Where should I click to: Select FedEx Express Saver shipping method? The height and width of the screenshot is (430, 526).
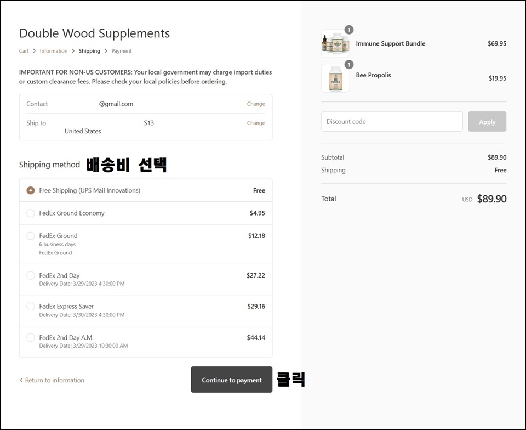pos(31,307)
